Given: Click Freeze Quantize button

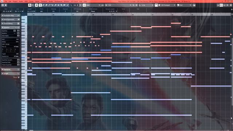Looking at the screenshot, I should pyautogui.click(x=18, y=65).
